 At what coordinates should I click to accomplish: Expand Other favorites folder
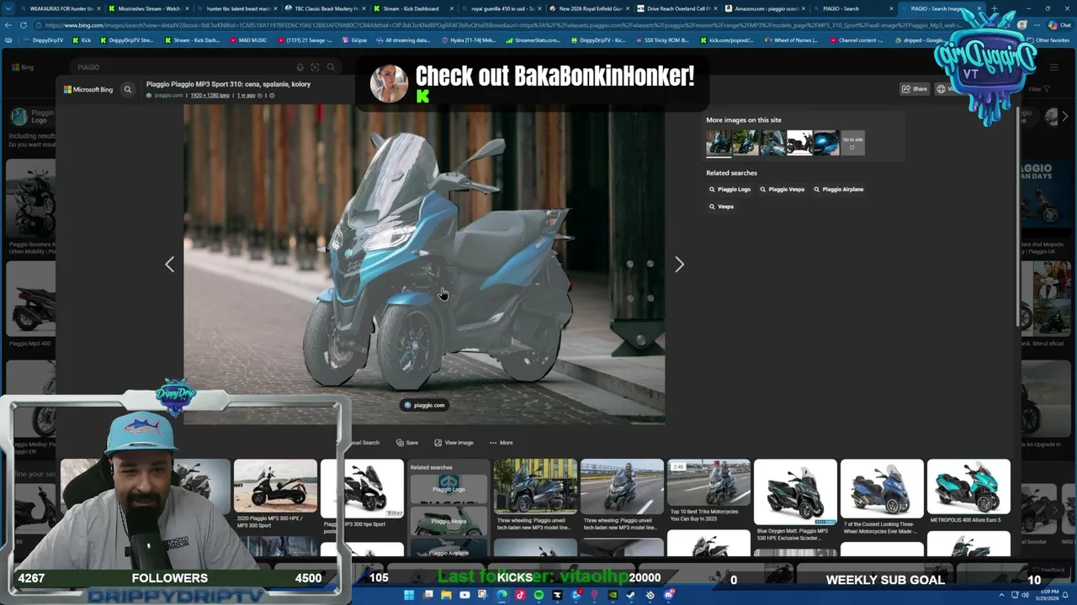tap(1048, 40)
